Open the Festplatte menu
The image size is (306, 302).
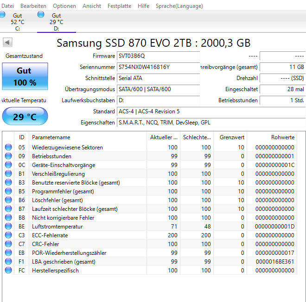click(119, 6)
